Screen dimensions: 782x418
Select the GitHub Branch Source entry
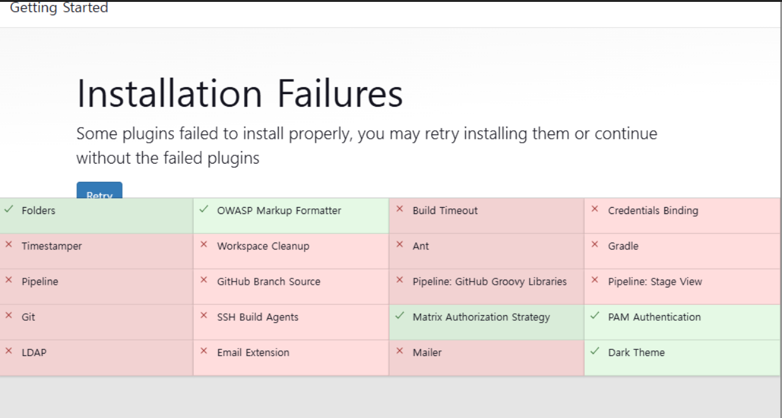tap(291, 287)
